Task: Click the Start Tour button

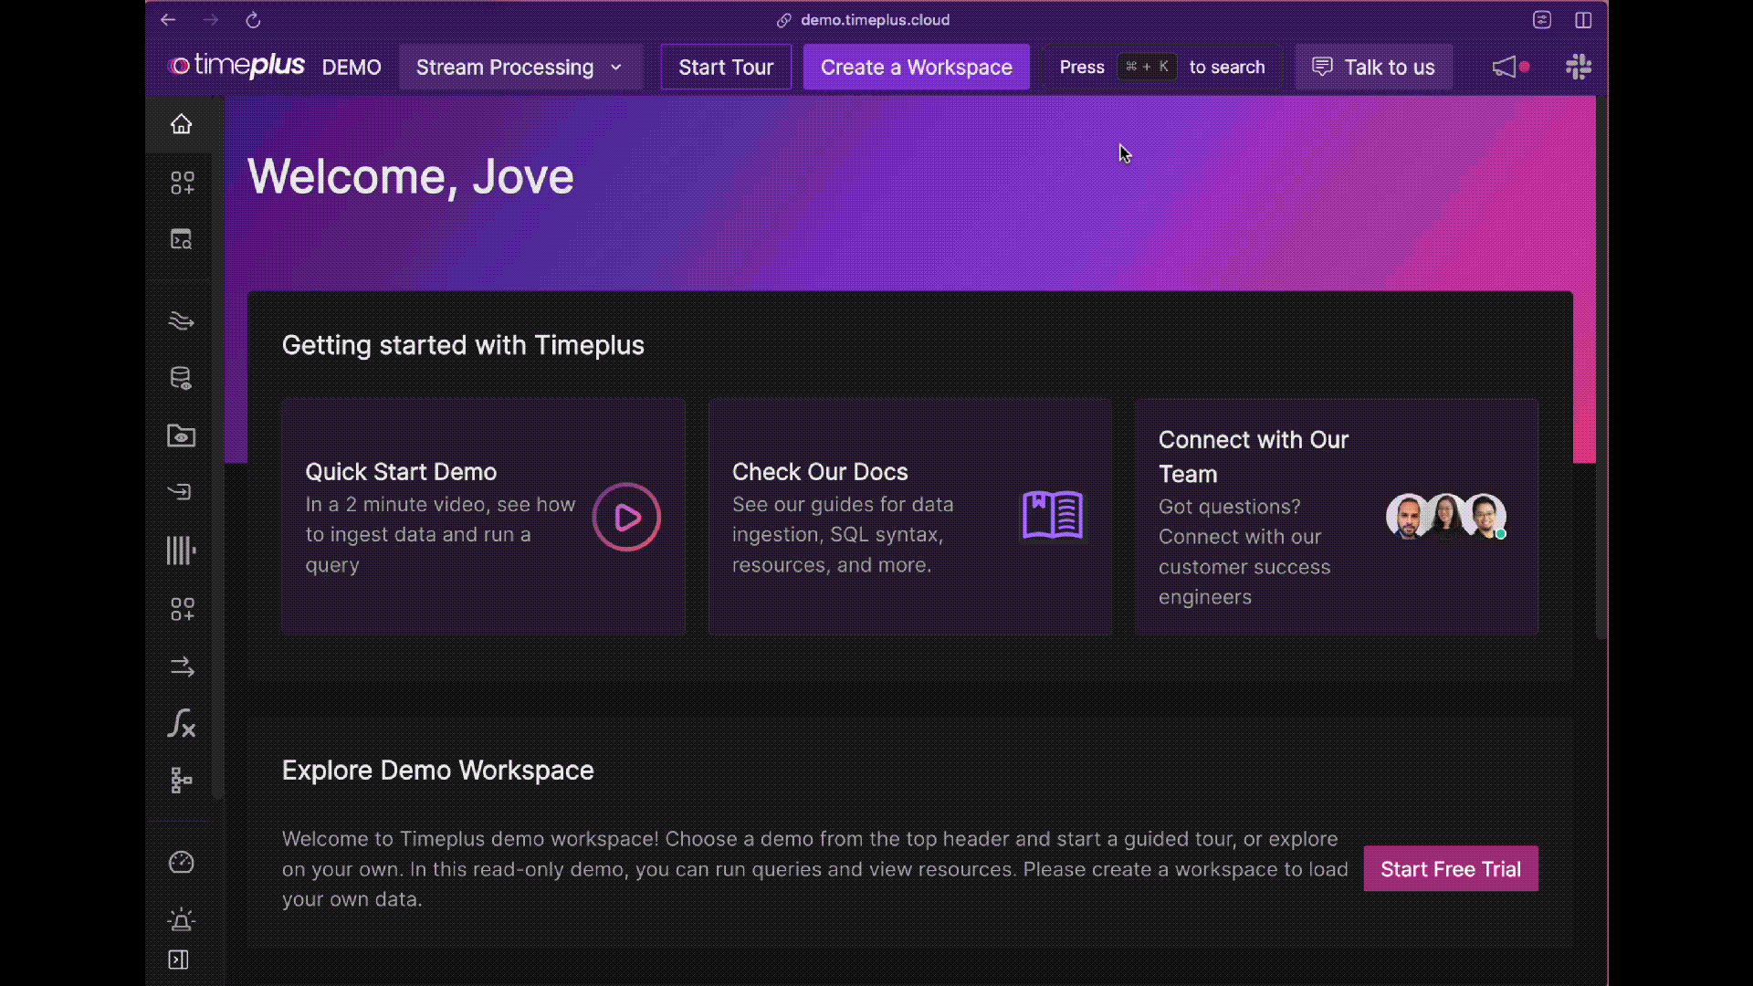Action: 726,67
